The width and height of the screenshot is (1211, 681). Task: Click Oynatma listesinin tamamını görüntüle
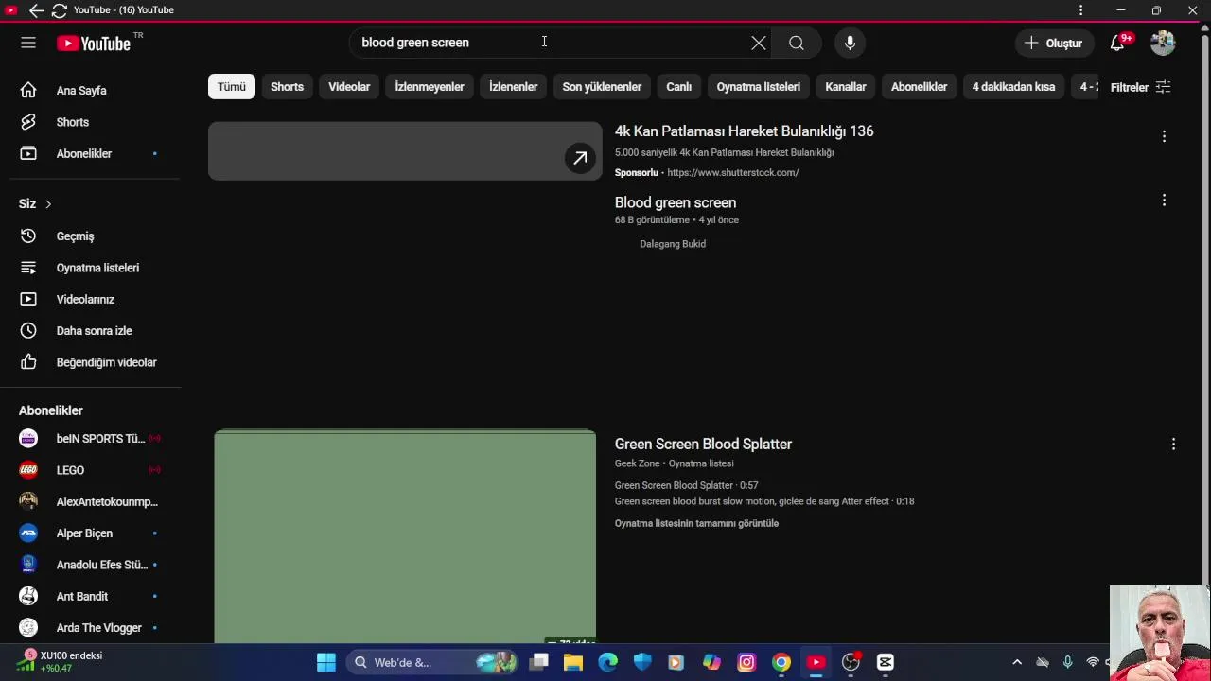696,523
